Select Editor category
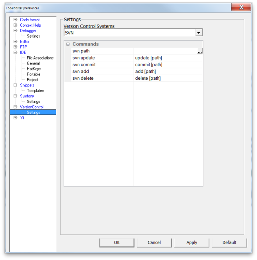 click(x=25, y=41)
